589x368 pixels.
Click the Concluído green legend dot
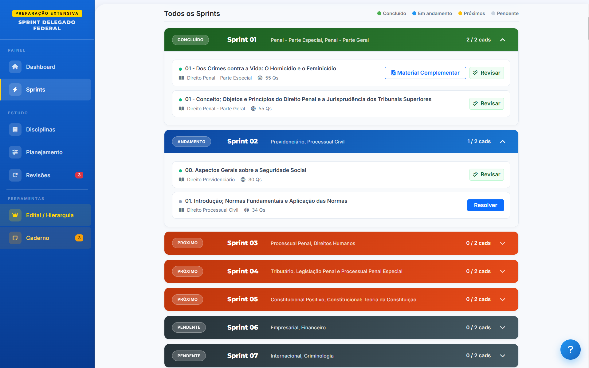(379, 14)
